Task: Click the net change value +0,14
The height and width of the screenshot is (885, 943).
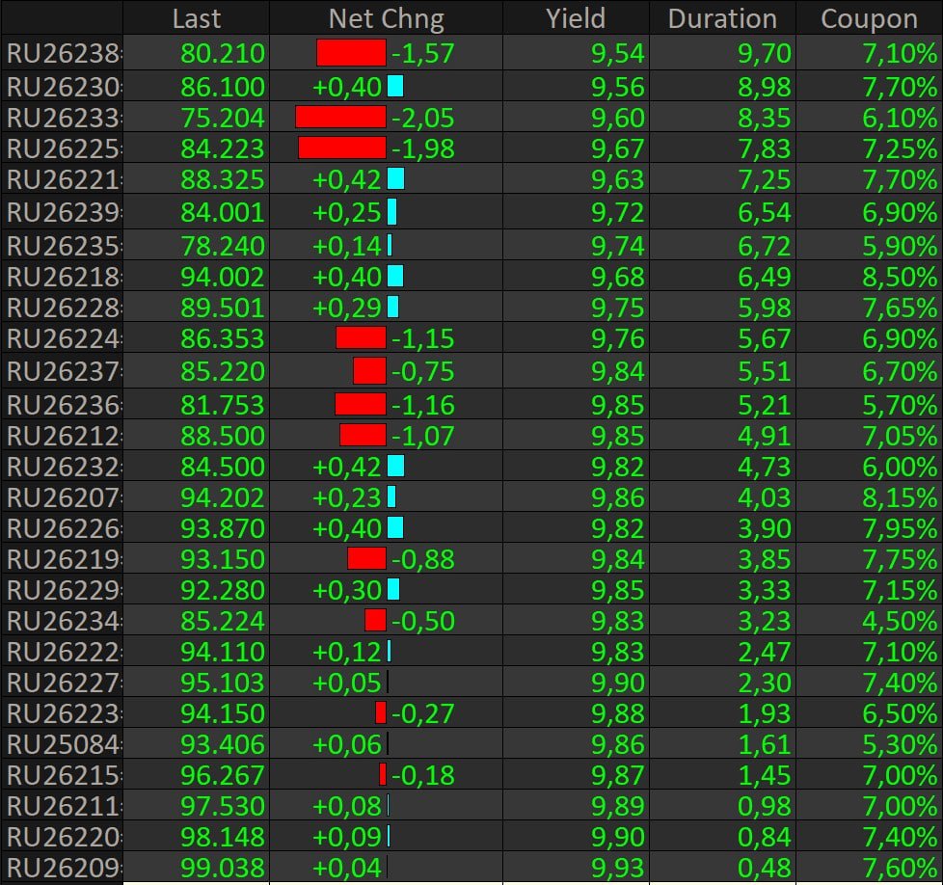Action: pos(347,246)
